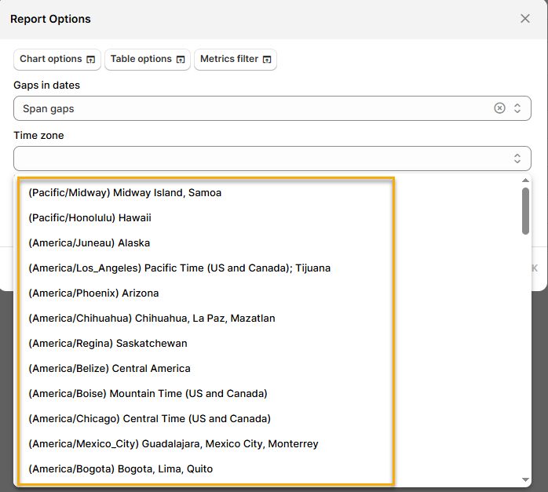Select Mountain Time (US and Canada)

(148, 393)
